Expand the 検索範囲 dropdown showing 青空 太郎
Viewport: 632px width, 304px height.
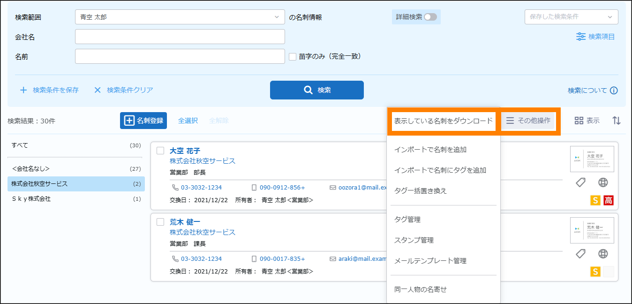coord(180,17)
